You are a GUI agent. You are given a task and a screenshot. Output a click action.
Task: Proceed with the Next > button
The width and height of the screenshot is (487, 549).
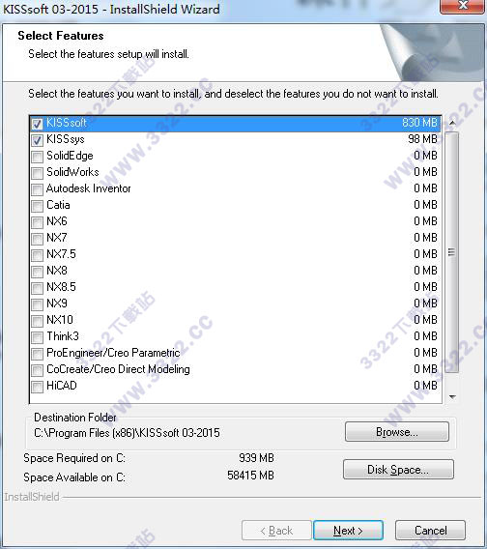point(348,531)
